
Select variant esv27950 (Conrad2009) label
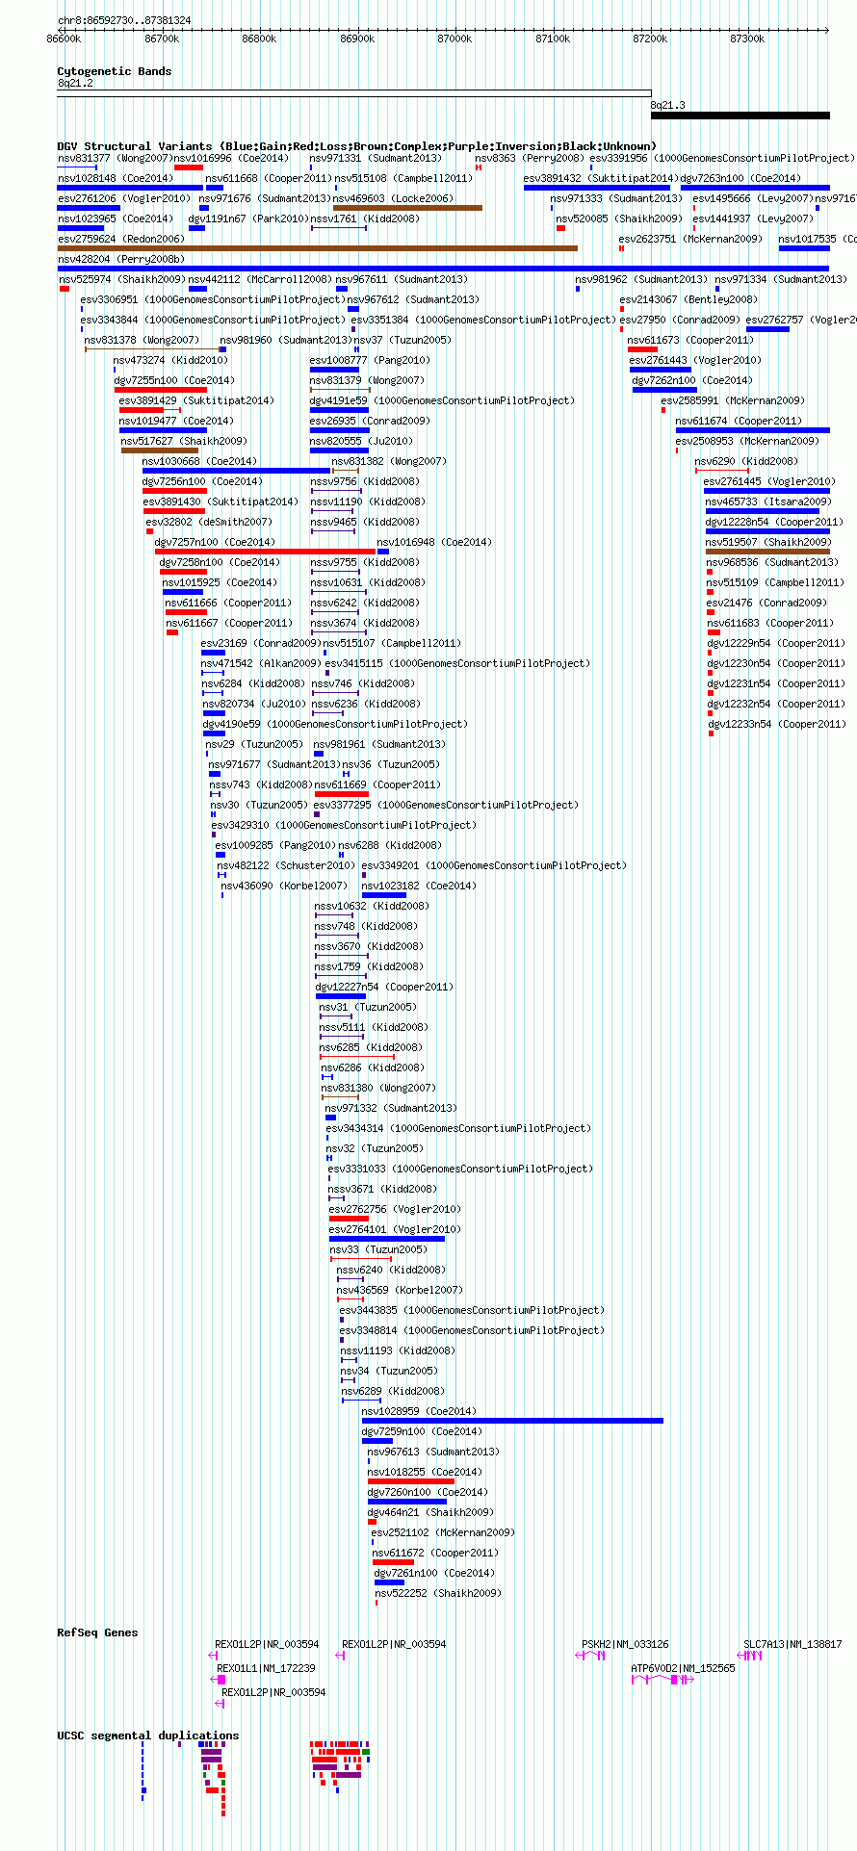(680, 320)
